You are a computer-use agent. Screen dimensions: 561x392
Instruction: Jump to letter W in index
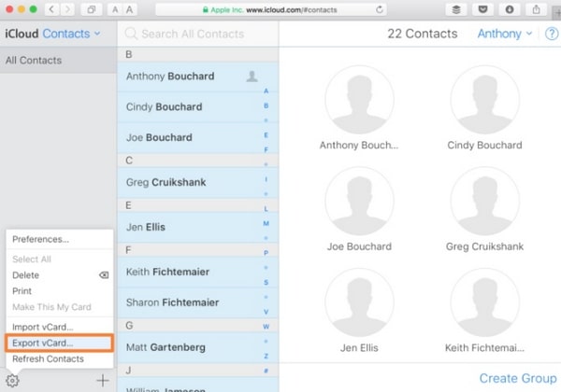[266, 327]
